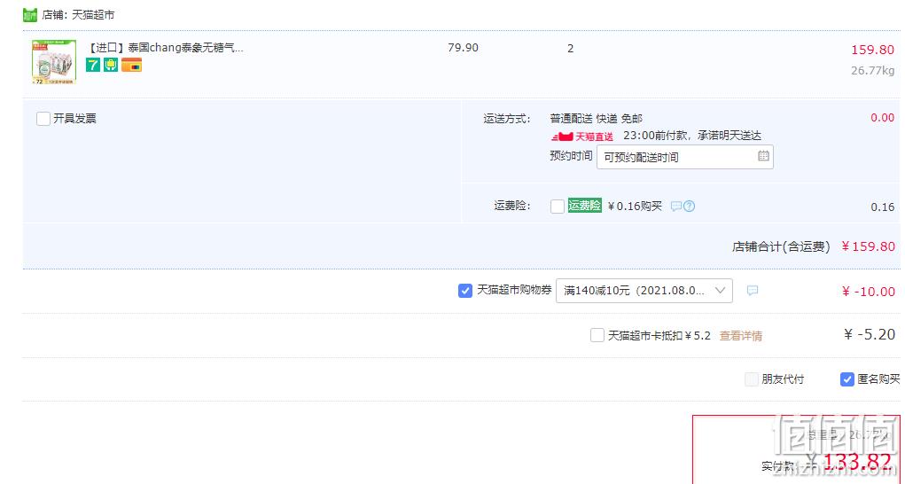
Task: Uncheck the 天猫超市购物券 coupon checkbox
Action: tap(464, 291)
